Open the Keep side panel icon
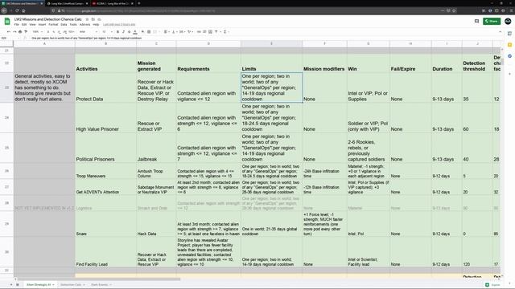 pyautogui.click(x=509, y=45)
